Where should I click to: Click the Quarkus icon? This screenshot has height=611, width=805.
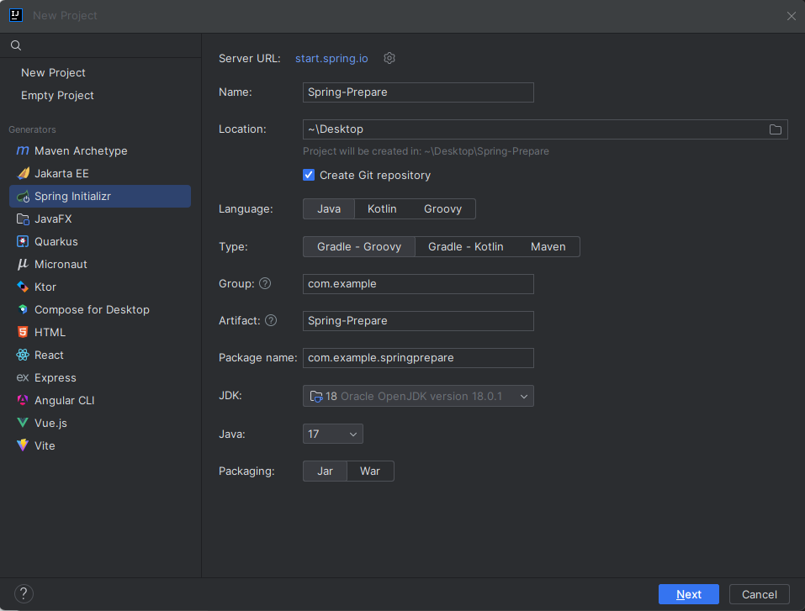point(23,242)
